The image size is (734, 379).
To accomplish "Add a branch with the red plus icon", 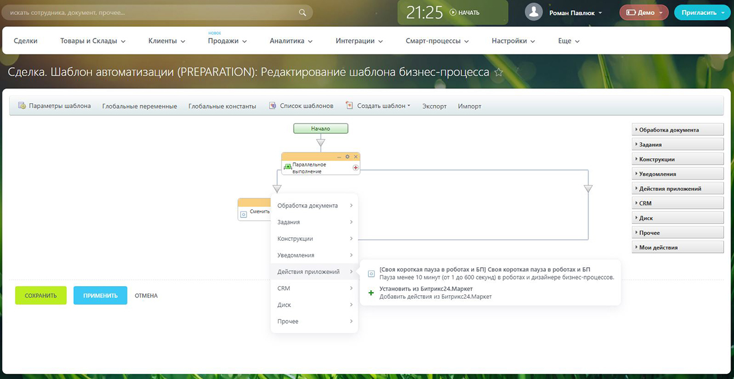I will click(356, 167).
